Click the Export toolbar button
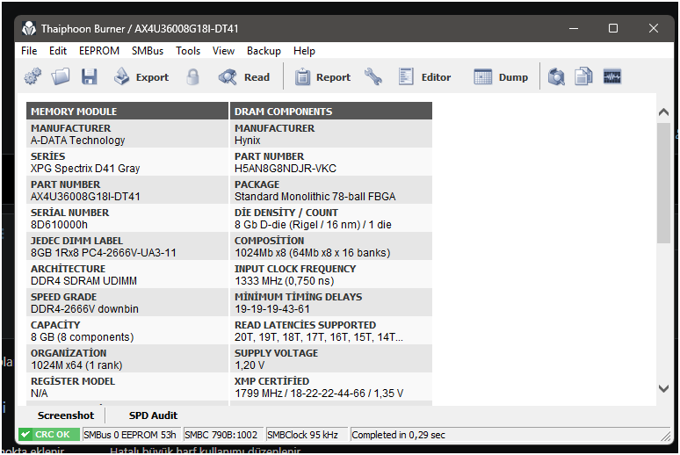 (x=141, y=76)
